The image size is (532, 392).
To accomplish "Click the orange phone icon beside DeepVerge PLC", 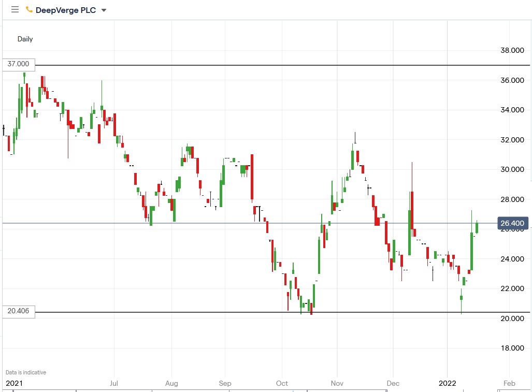I will [x=28, y=9].
